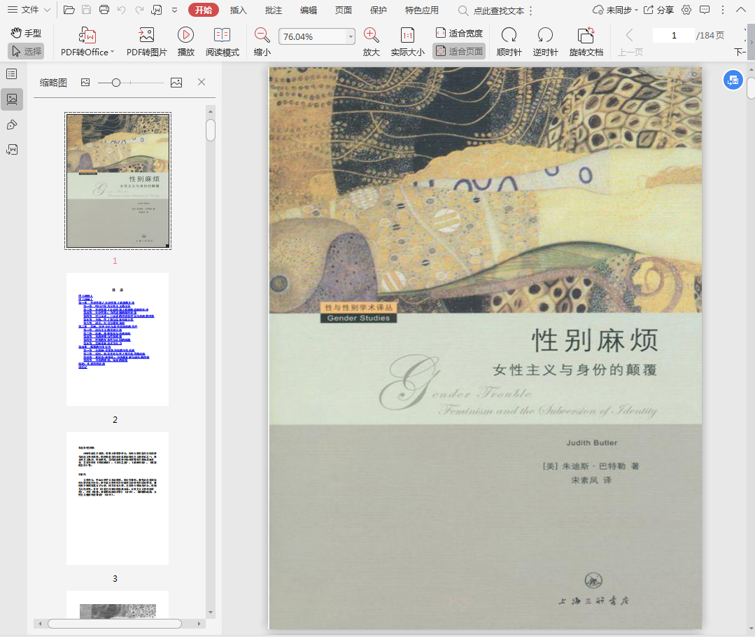Select the 手型 hand tool
Viewport: 755px width, 637px height.
coord(26,33)
